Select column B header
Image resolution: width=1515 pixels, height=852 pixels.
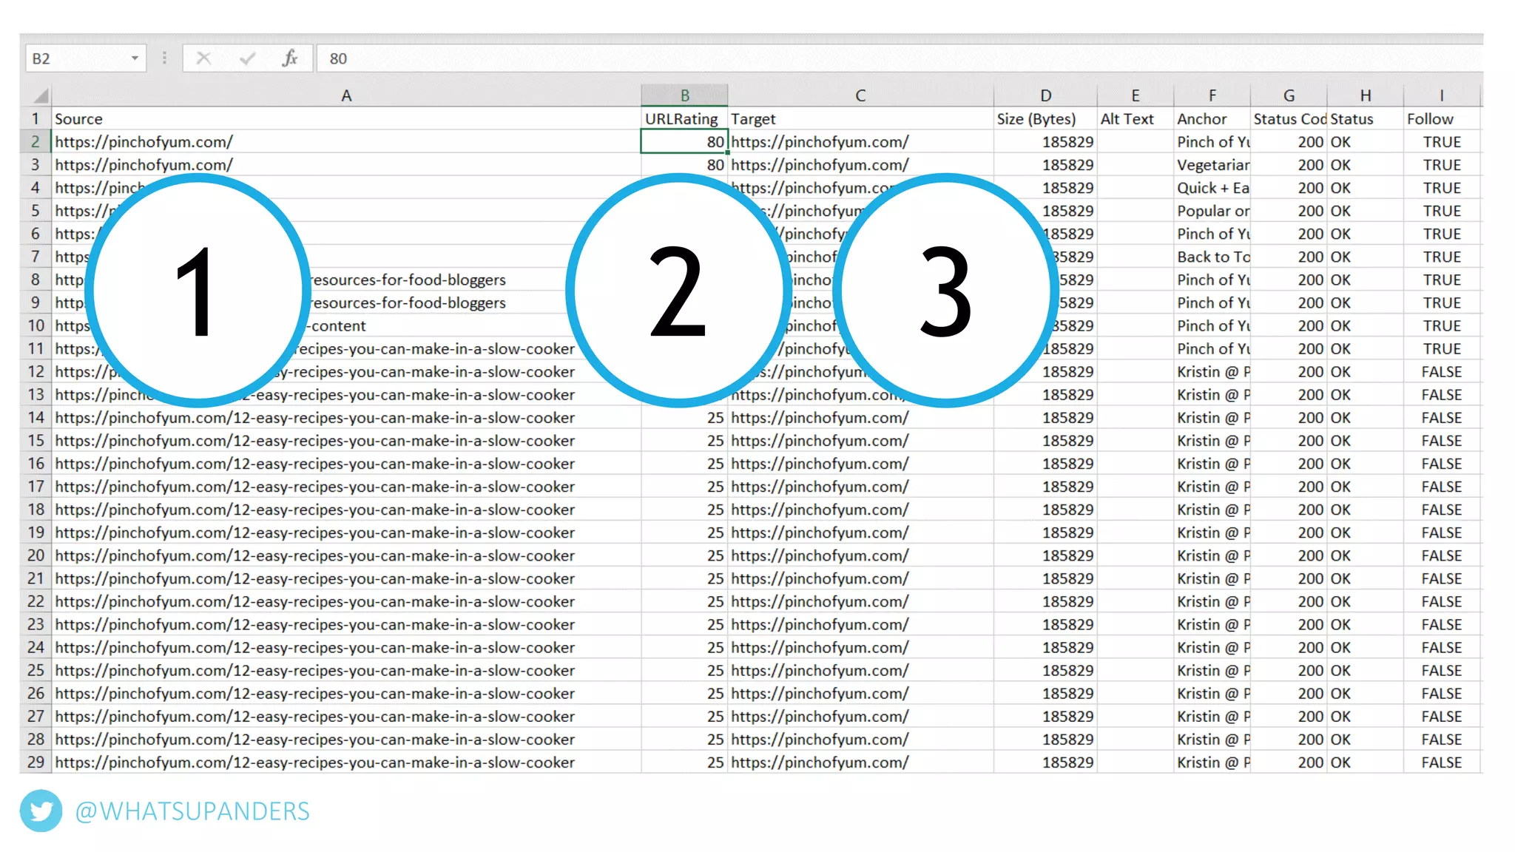coord(684,95)
